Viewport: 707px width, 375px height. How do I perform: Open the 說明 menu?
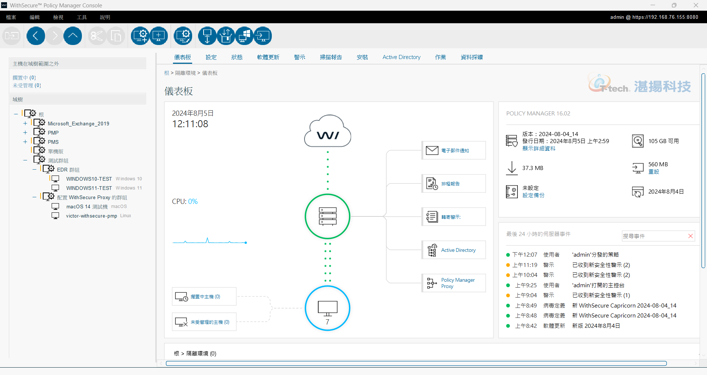click(105, 17)
